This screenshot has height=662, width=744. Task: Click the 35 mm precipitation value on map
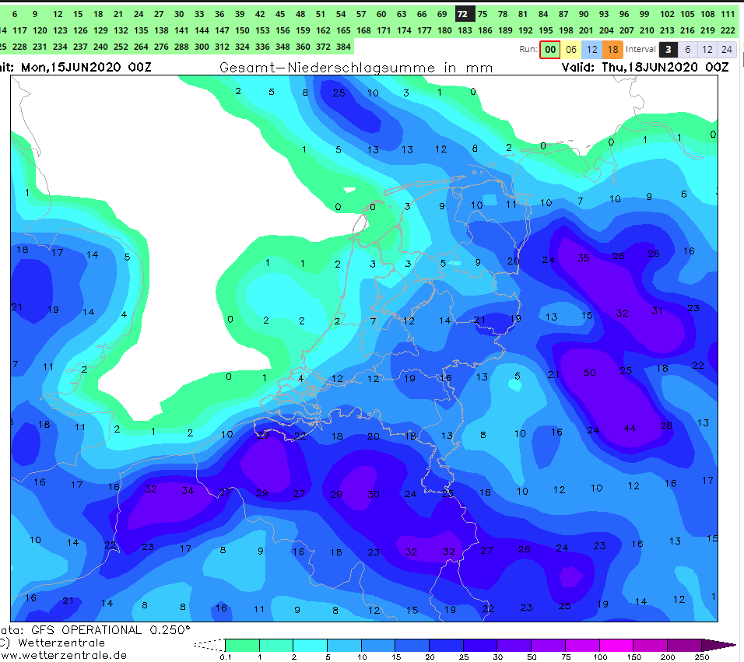click(584, 258)
